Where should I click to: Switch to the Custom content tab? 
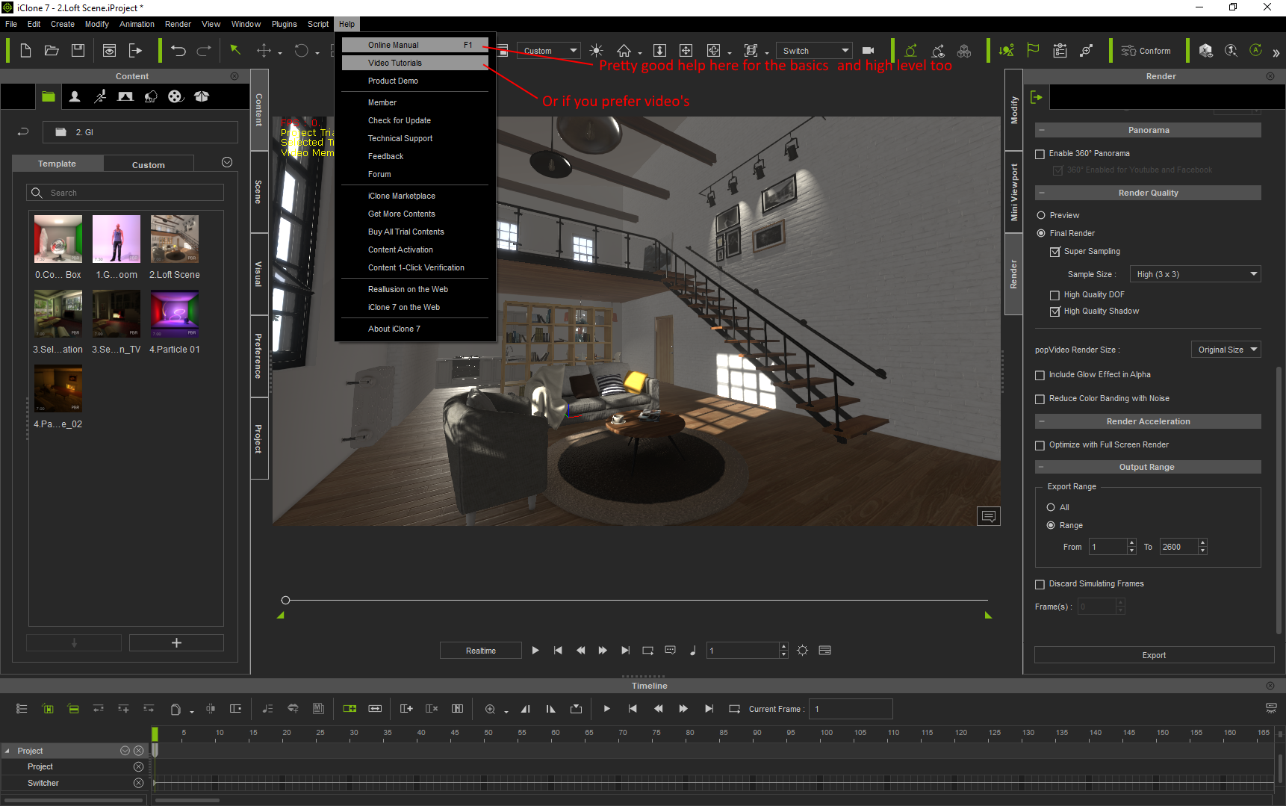pos(149,164)
